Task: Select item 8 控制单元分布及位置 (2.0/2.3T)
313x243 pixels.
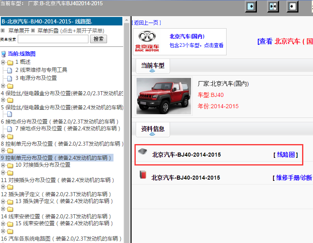Action: pos(62,144)
